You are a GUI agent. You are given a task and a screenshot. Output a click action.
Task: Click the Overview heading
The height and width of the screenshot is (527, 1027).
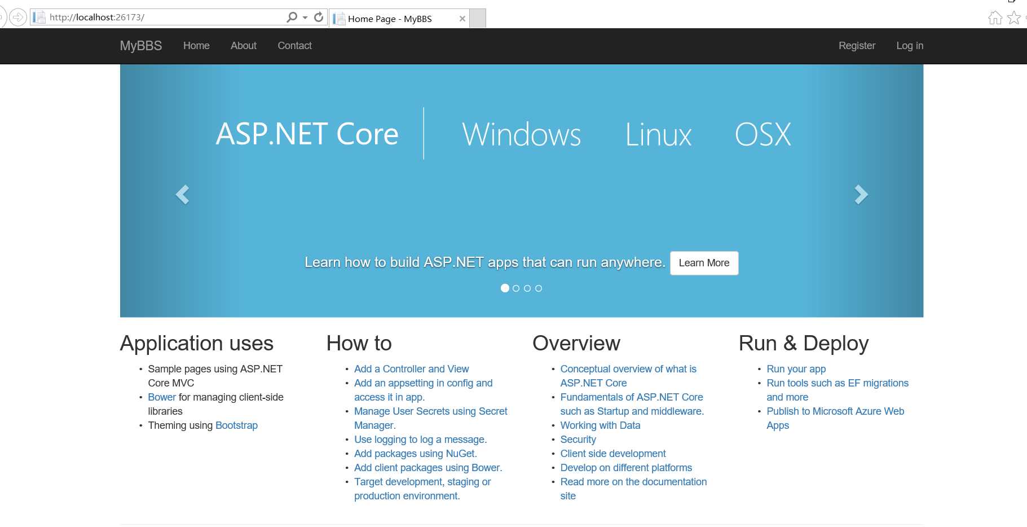pos(576,343)
